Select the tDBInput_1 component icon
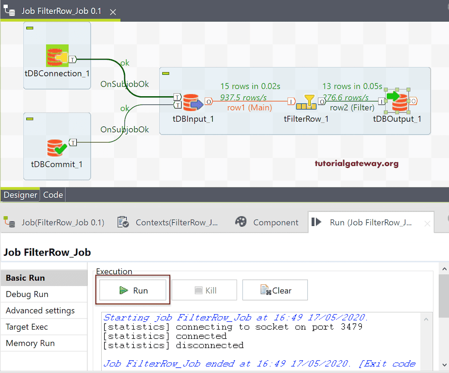 (193, 101)
